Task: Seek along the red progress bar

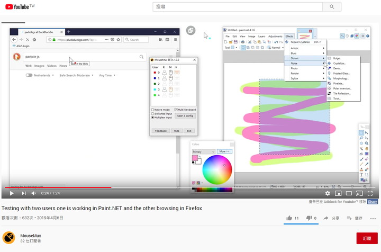Action: click(x=190, y=187)
